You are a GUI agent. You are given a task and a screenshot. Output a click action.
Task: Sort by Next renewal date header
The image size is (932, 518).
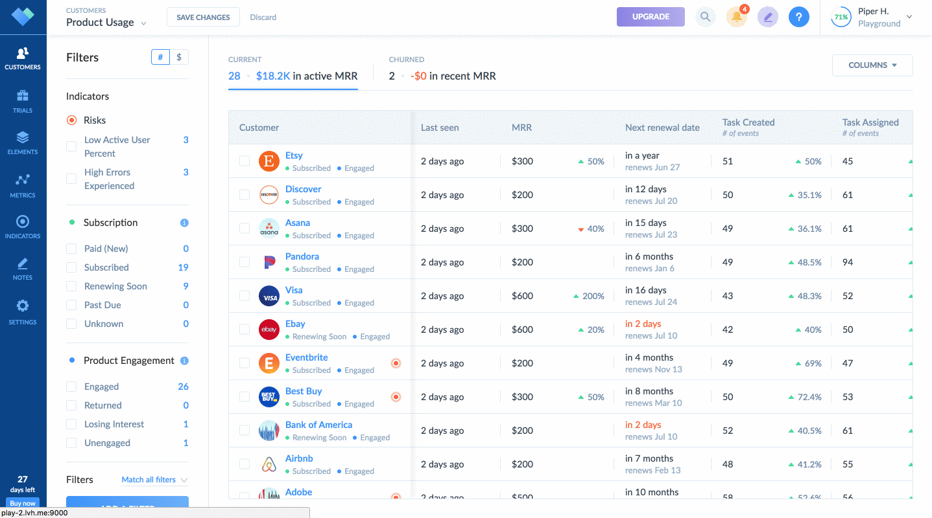pos(662,128)
